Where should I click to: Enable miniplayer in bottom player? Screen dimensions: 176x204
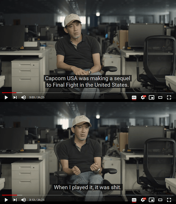coord(151,200)
